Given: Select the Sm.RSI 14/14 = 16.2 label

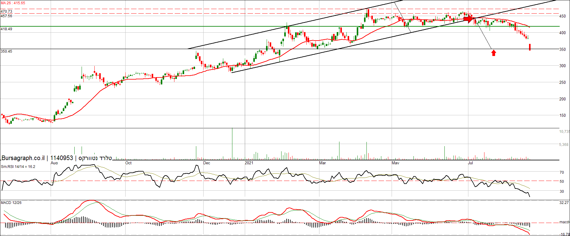Looking at the screenshot, I should (x=18, y=167).
